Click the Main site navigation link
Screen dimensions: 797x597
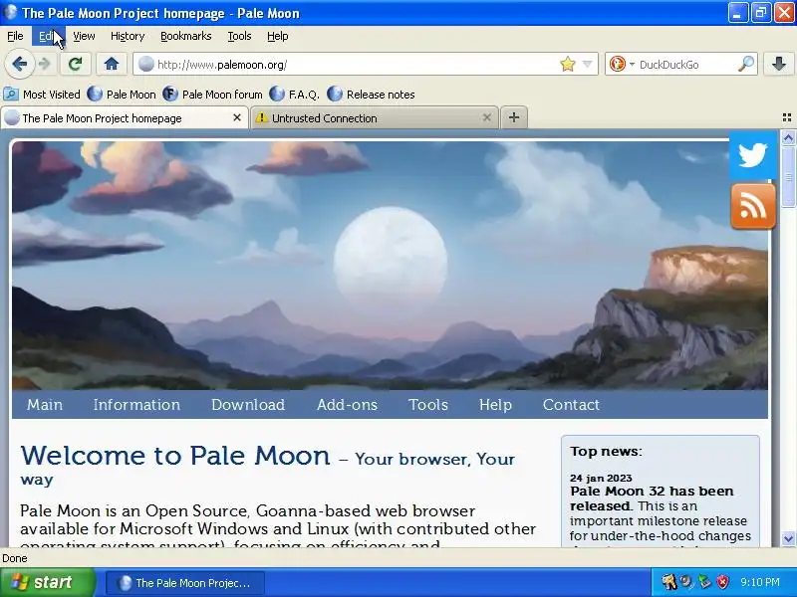[45, 405]
